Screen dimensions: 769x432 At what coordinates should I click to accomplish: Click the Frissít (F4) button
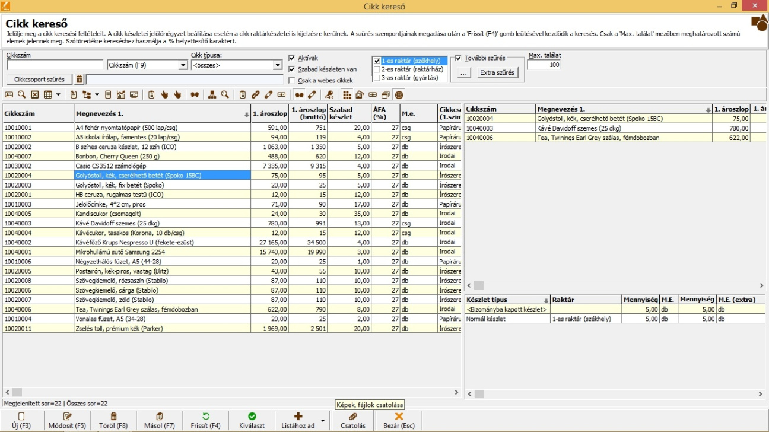(206, 421)
